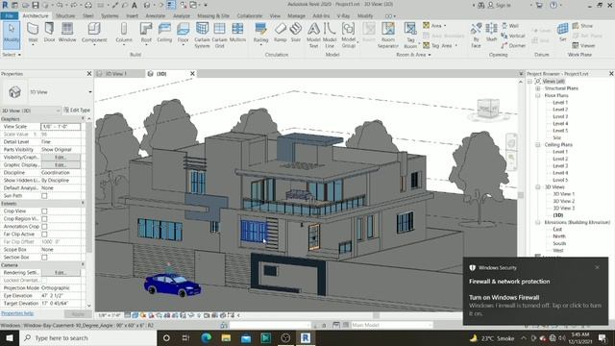Toggle Crop Region Visible checkbox

[x=44, y=219]
